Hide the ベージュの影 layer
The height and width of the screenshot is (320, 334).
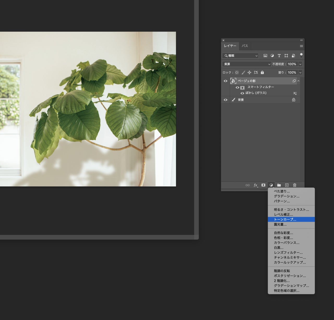(x=225, y=81)
